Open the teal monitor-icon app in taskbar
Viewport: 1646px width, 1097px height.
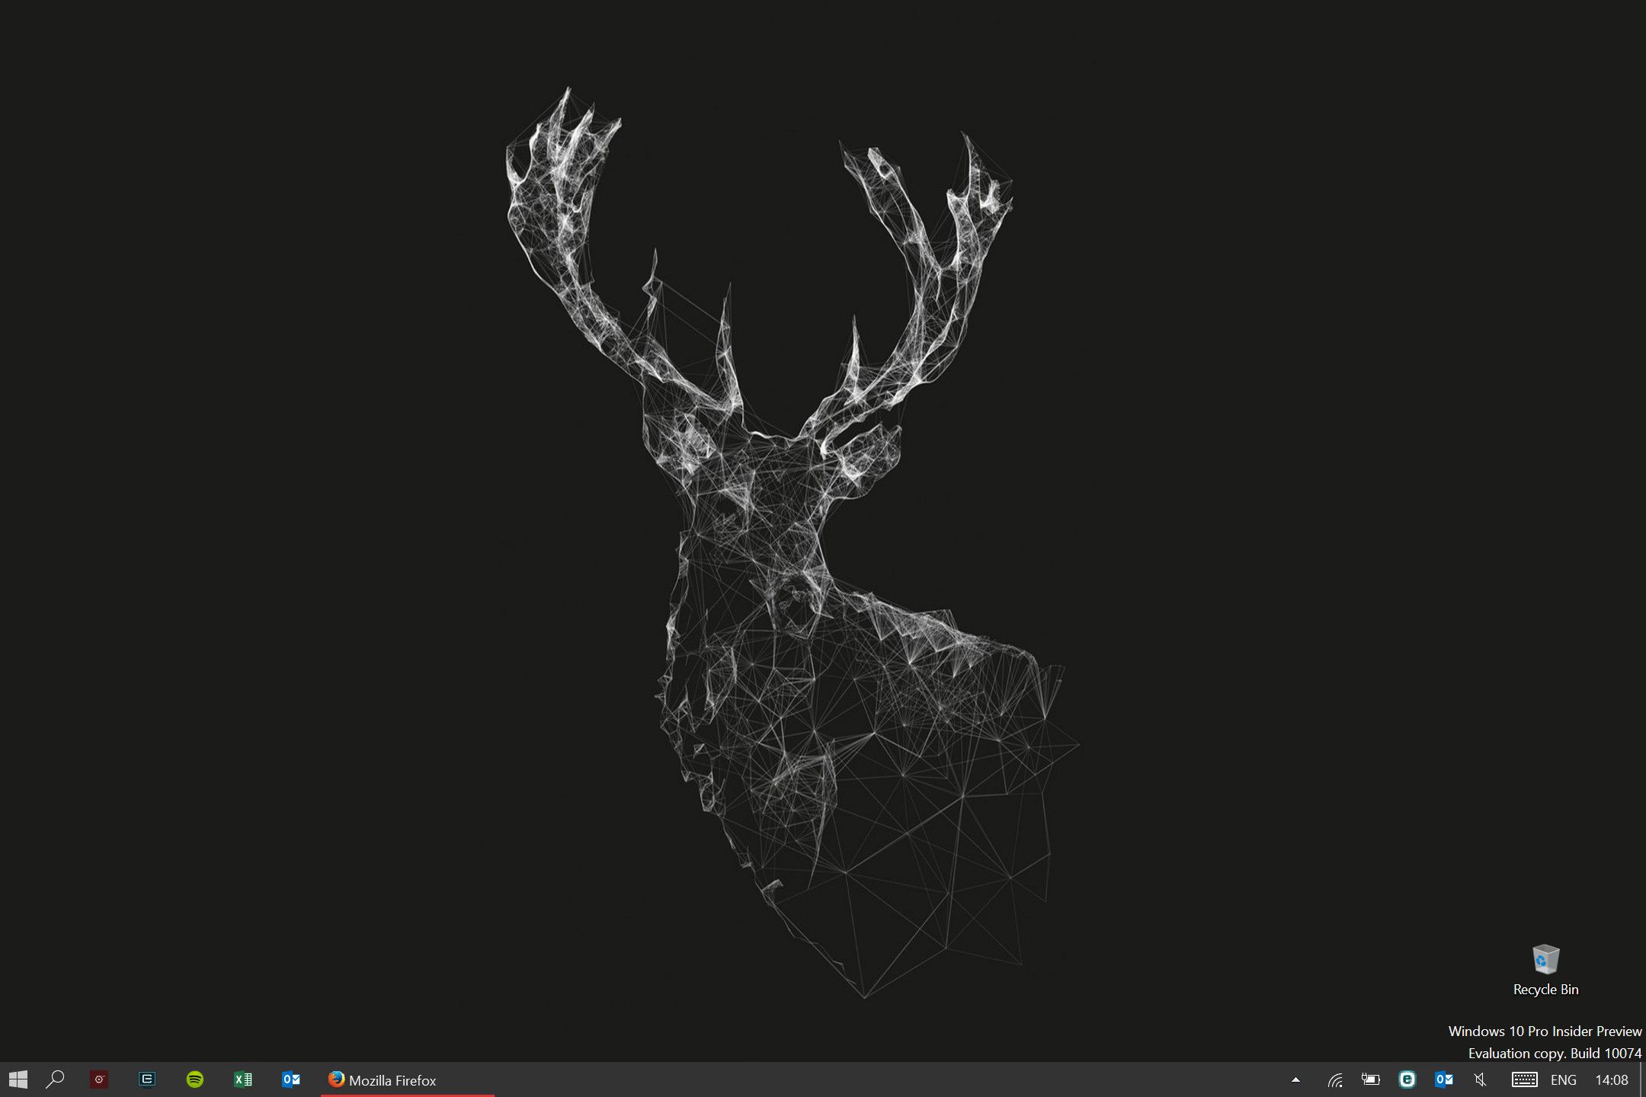click(147, 1079)
